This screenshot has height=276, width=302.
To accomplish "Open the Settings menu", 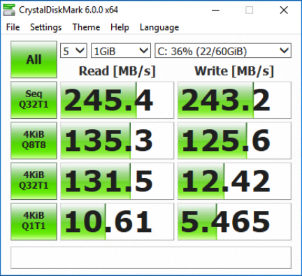I will click(46, 27).
